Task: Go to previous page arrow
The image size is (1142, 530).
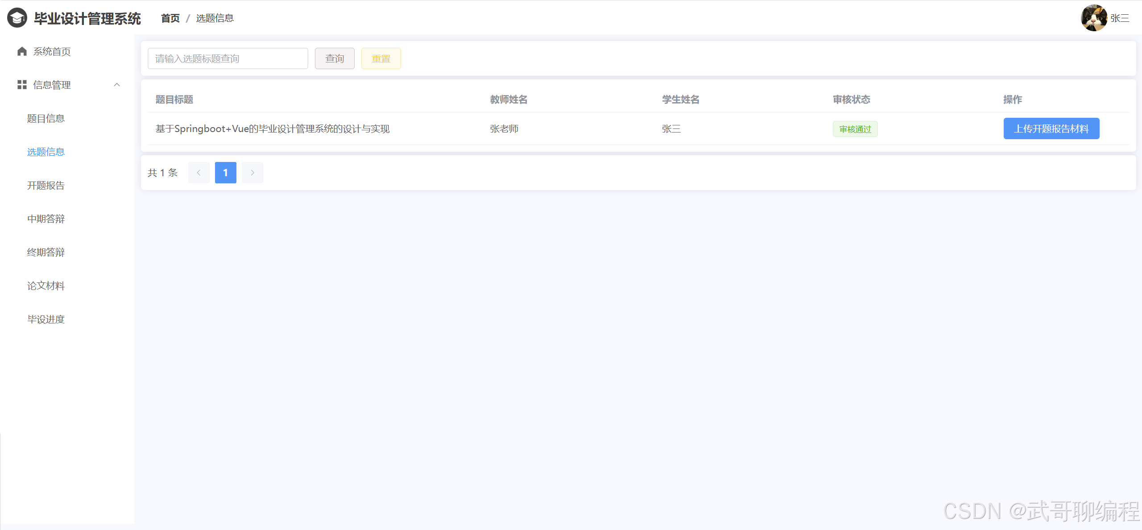Action: (x=199, y=173)
